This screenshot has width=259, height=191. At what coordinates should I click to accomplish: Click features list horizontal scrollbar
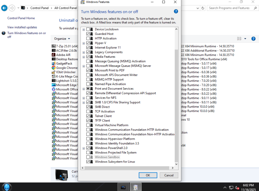(x=127, y=168)
